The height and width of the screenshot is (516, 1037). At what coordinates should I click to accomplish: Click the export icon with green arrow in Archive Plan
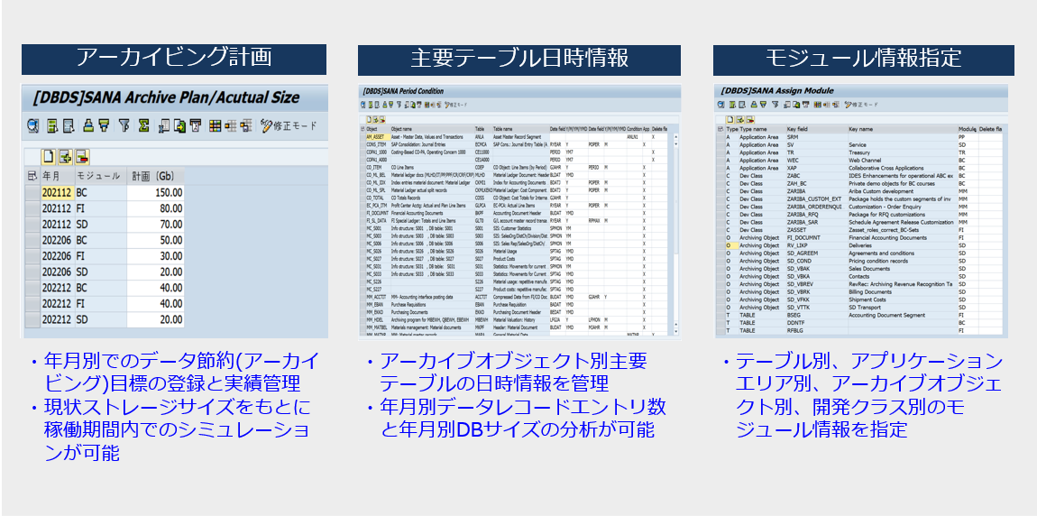(179, 125)
